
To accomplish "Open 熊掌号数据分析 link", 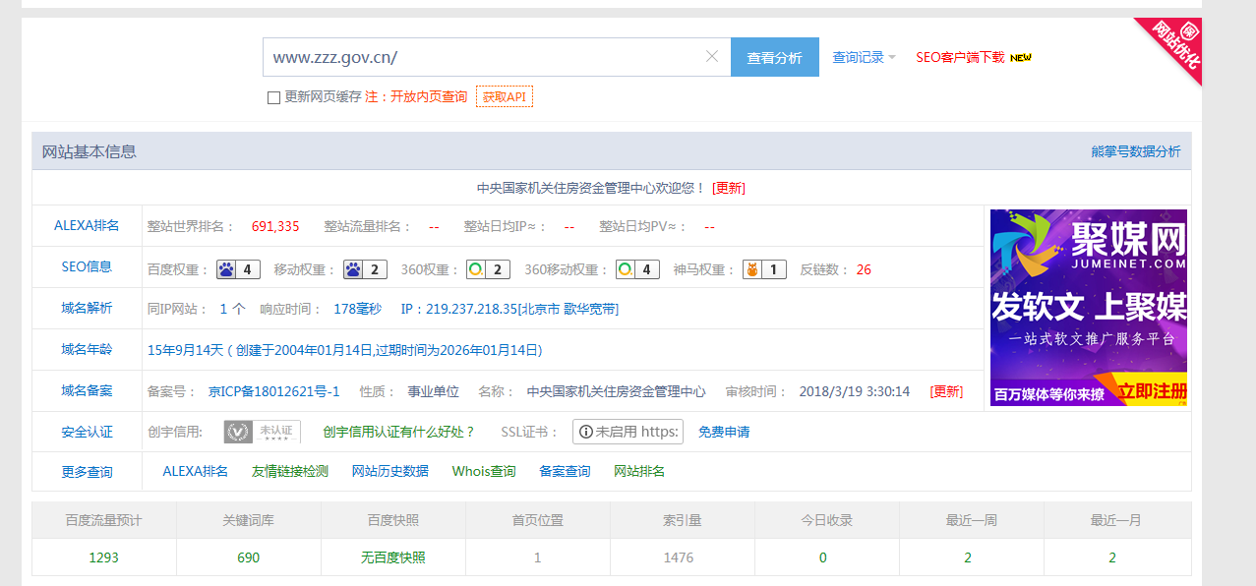I will (x=1136, y=151).
